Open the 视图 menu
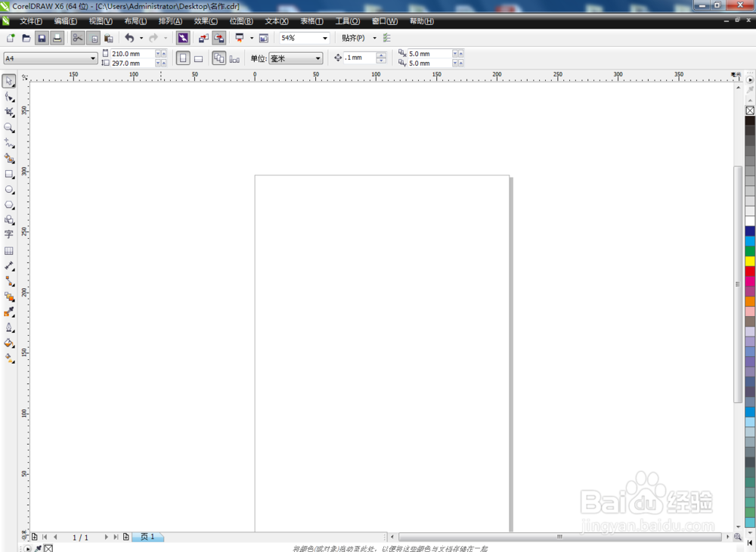This screenshot has width=756, height=552. 101,21
